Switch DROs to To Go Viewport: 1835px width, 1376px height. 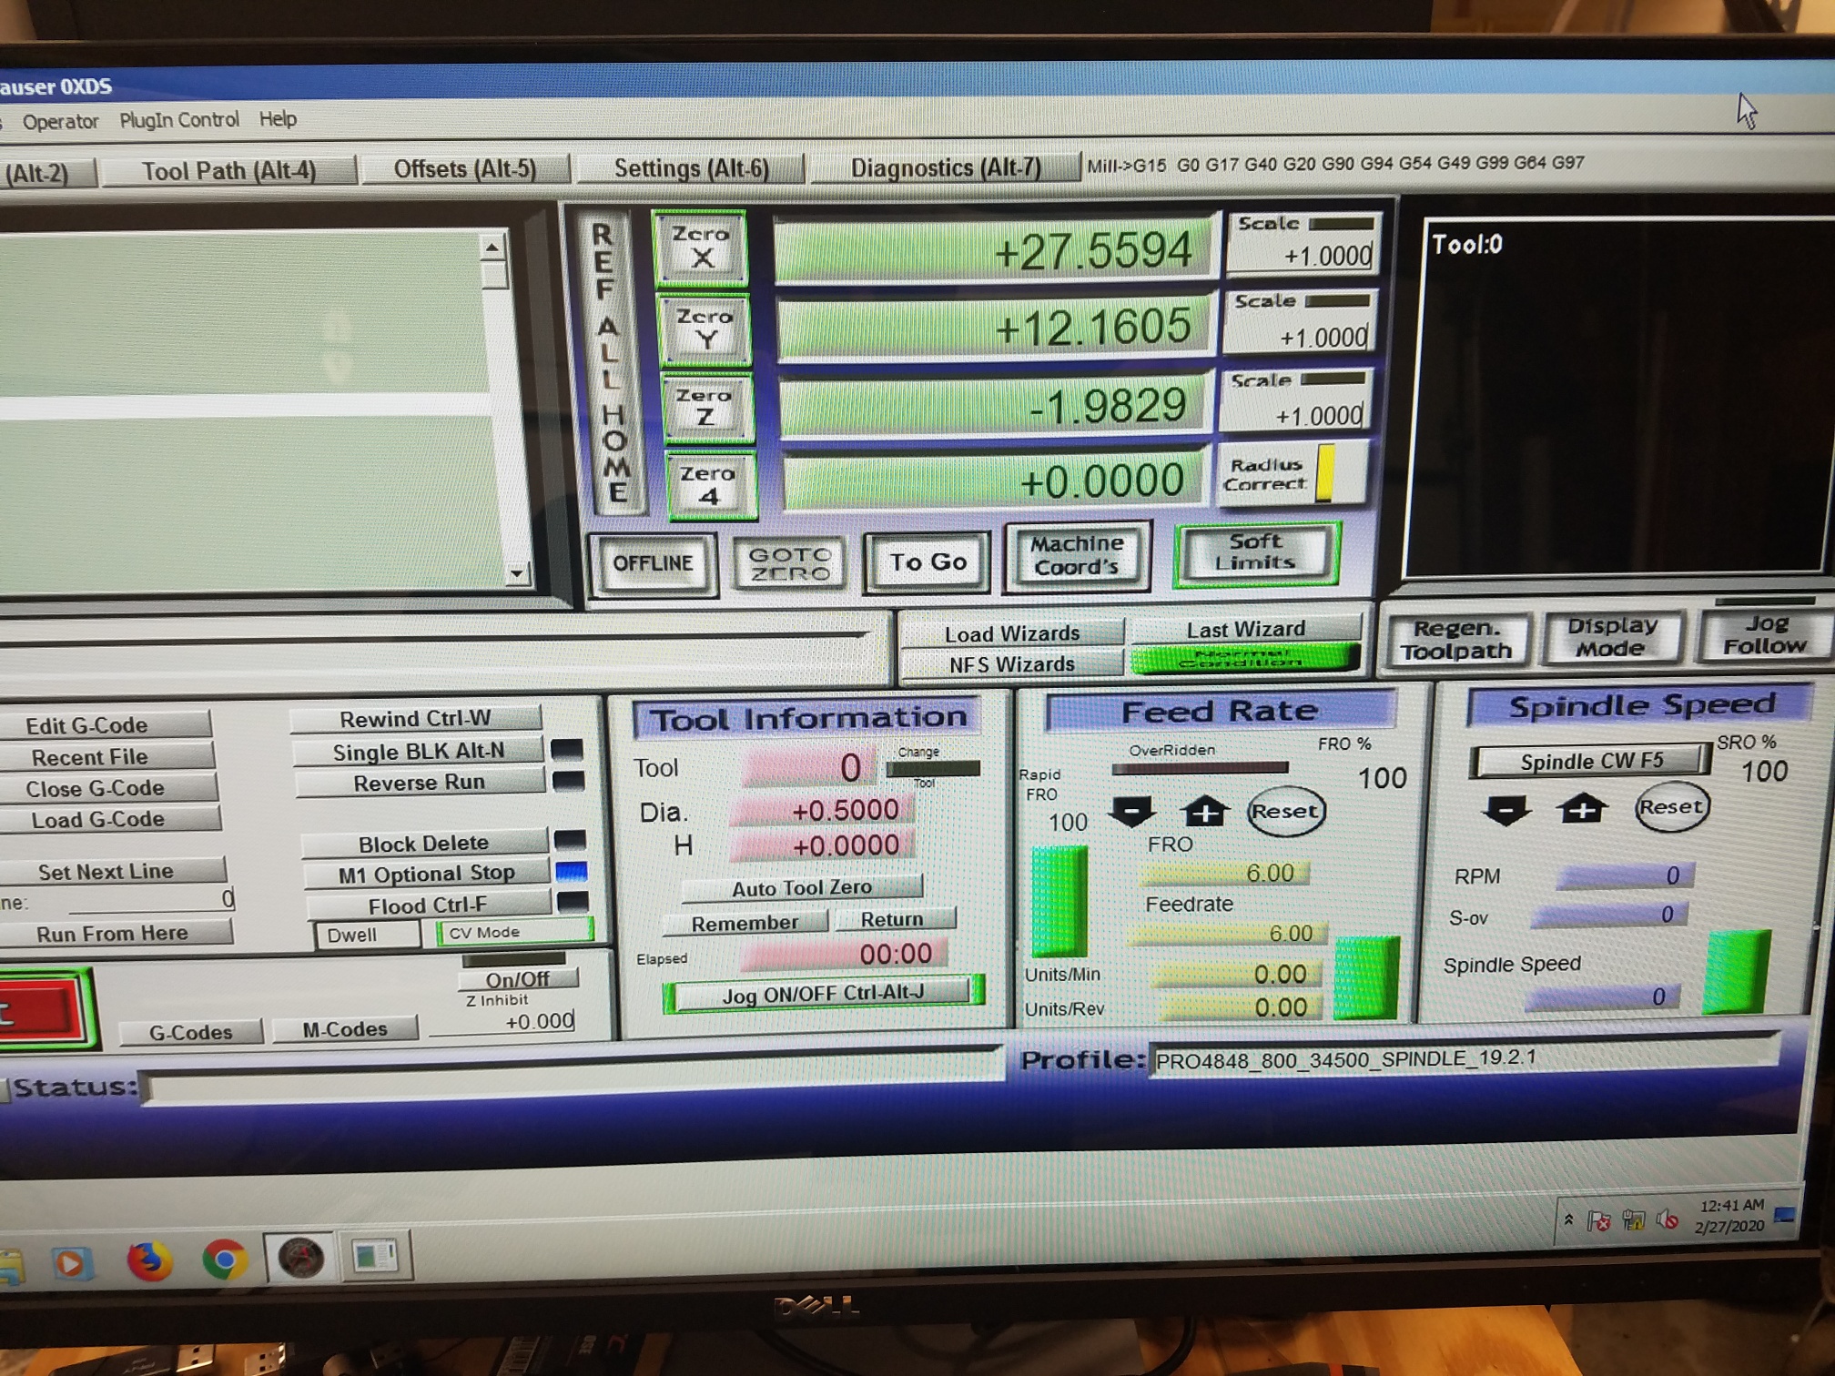point(928,562)
